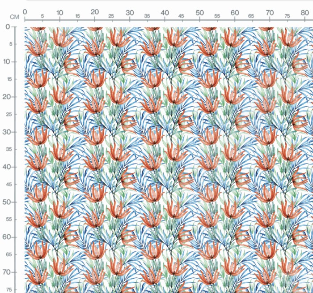Click the 30 mark on horizontal ruler
This screenshot has height=293, width=313.
(x=130, y=13)
